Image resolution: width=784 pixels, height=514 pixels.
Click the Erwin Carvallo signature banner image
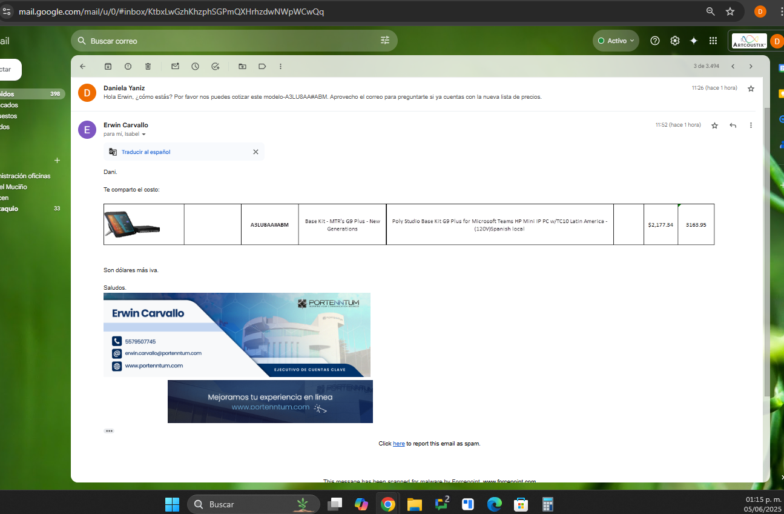(x=237, y=335)
